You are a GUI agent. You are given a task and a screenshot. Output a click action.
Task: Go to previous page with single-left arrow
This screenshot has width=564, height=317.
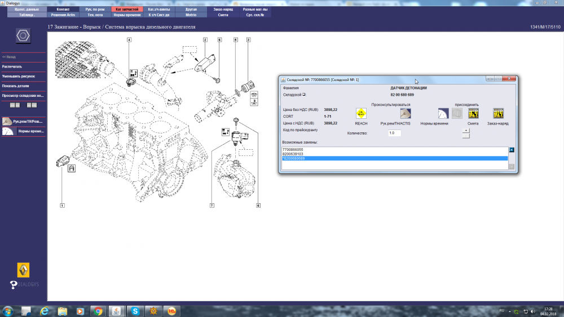click(x=17, y=105)
